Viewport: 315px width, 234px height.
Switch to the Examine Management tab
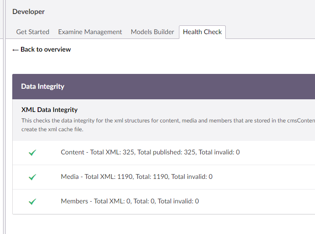[90, 32]
